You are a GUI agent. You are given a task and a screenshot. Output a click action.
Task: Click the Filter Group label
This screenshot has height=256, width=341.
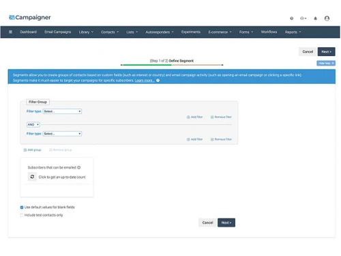pos(38,102)
